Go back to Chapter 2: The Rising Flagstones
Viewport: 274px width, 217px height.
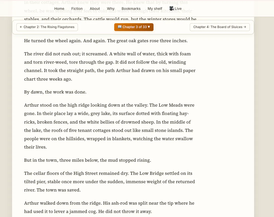(x=47, y=27)
